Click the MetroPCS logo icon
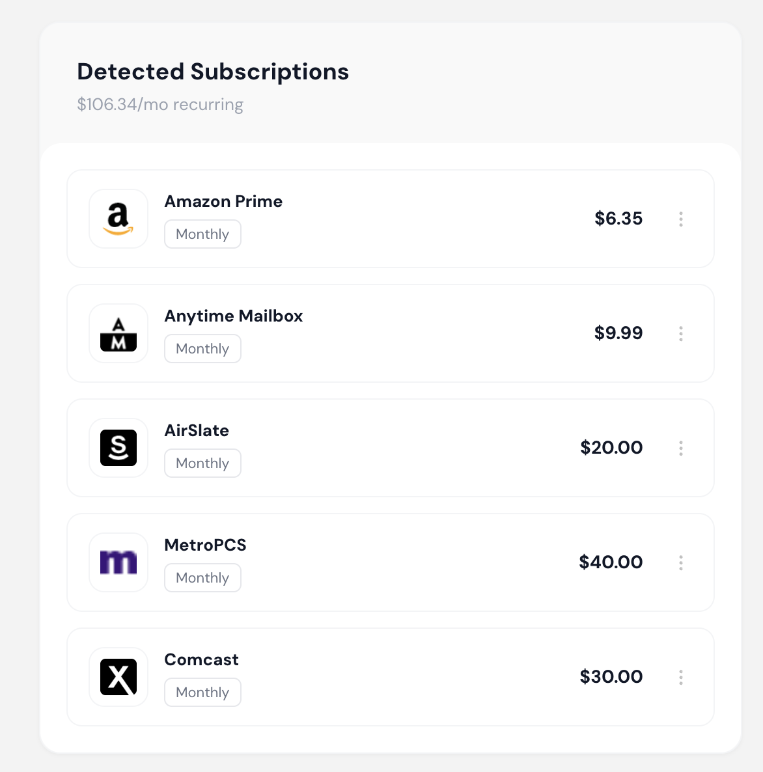The image size is (763, 772). pos(118,562)
